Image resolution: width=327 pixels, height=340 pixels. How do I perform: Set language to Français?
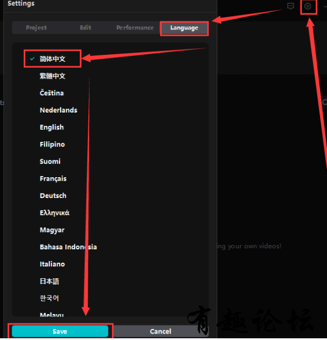pyautogui.click(x=53, y=179)
